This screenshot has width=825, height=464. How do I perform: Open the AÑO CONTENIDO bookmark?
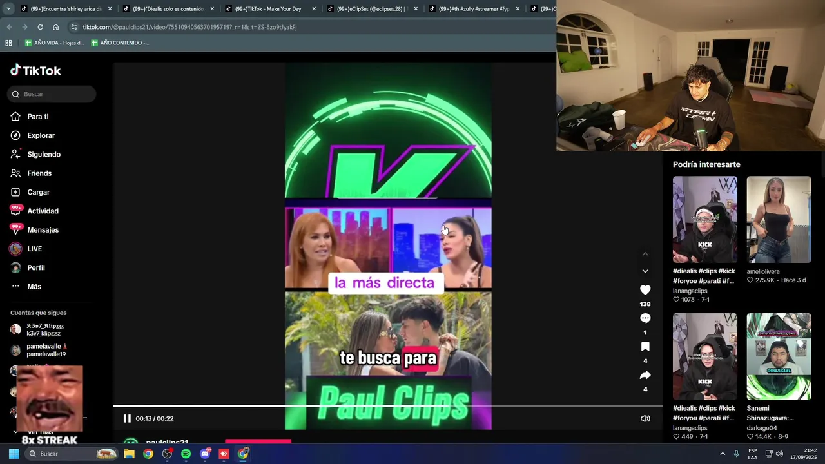(120, 43)
